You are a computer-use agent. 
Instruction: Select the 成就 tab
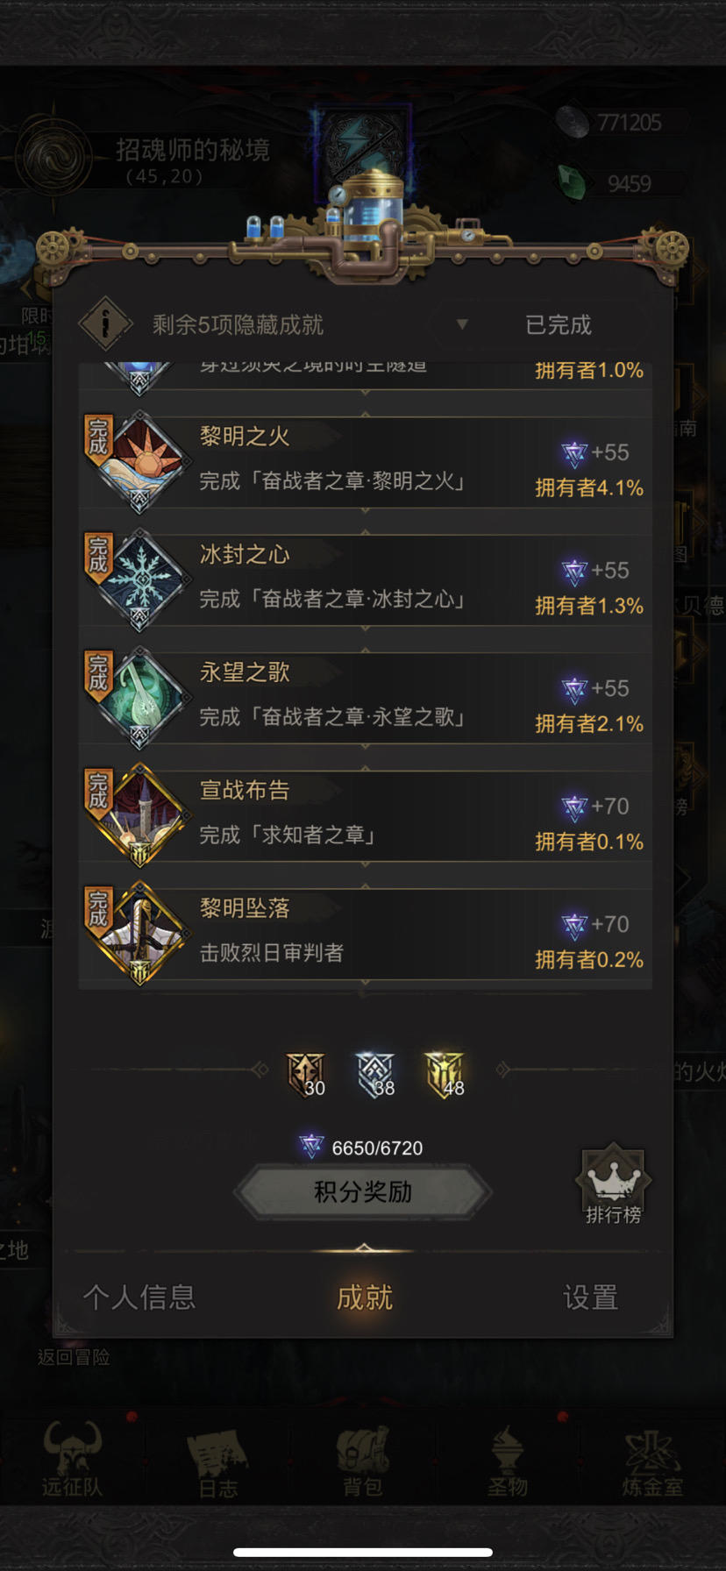coord(364,1297)
